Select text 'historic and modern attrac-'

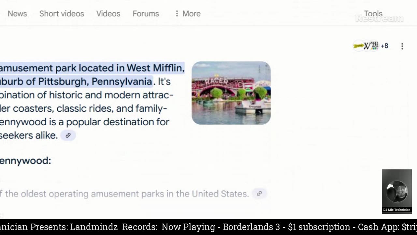[x=111, y=95]
